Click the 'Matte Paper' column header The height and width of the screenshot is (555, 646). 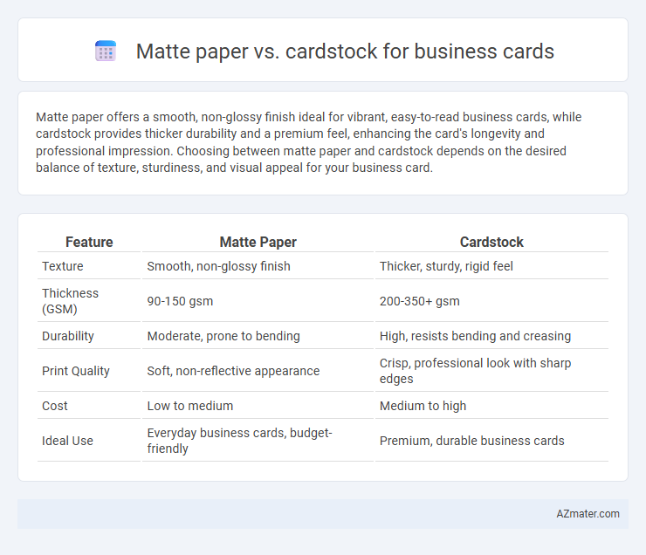pos(258,242)
